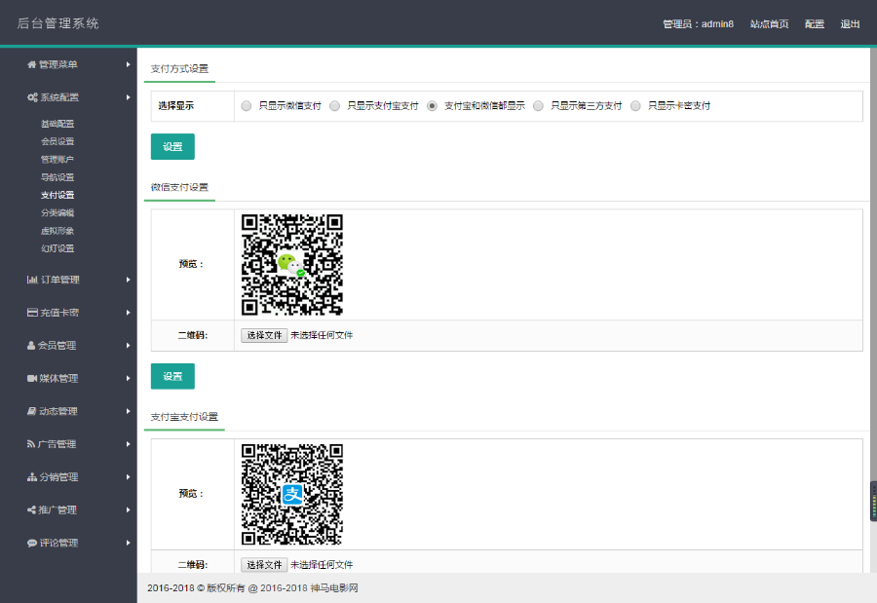Image resolution: width=877 pixels, height=603 pixels.
Task: Click the 媒体管理 menu icon
Action: pyautogui.click(x=32, y=378)
